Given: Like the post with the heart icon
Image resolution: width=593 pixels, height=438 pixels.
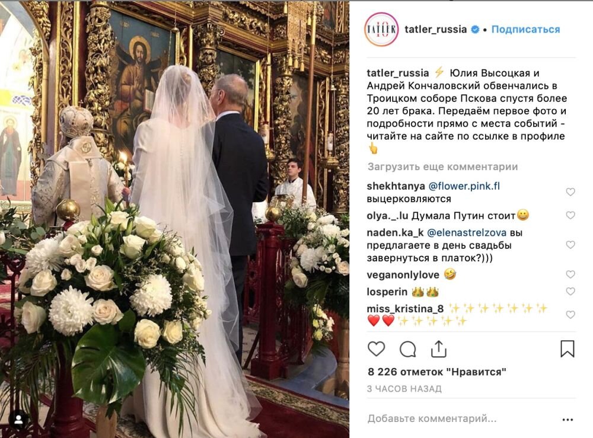Looking at the screenshot, I should 376,349.
